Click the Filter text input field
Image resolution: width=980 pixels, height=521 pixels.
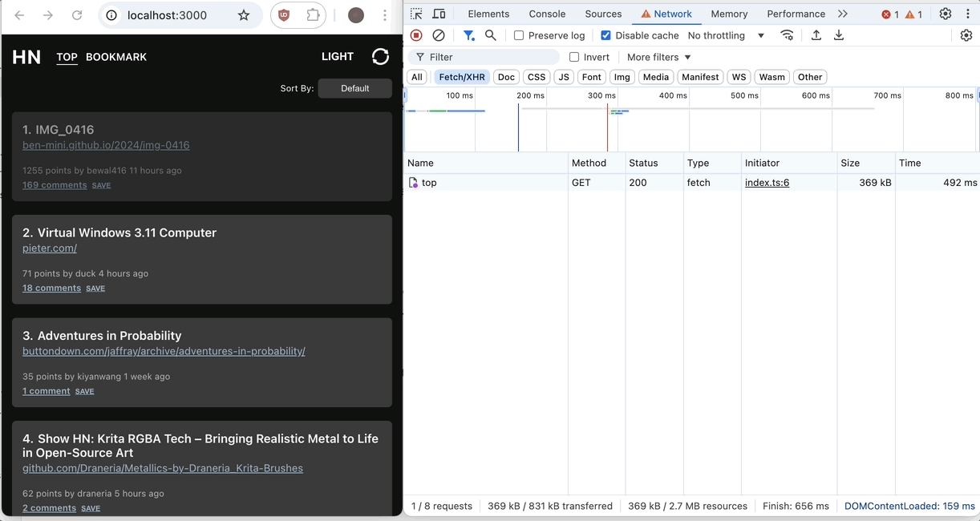(x=489, y=57)
